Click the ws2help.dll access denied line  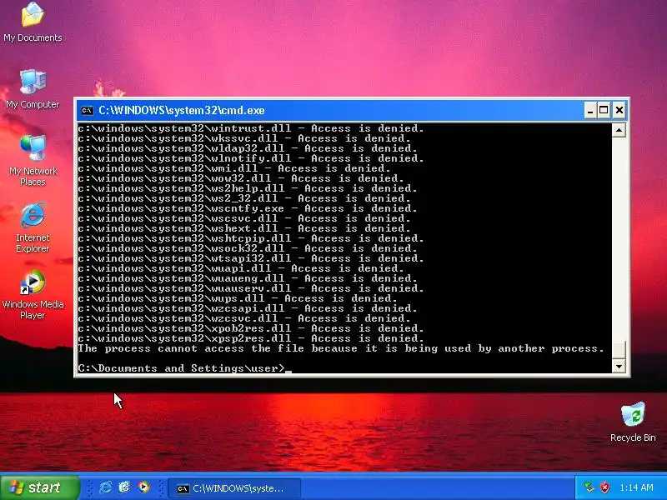248,188
